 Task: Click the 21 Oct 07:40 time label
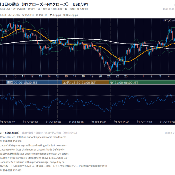pos(53,122)
